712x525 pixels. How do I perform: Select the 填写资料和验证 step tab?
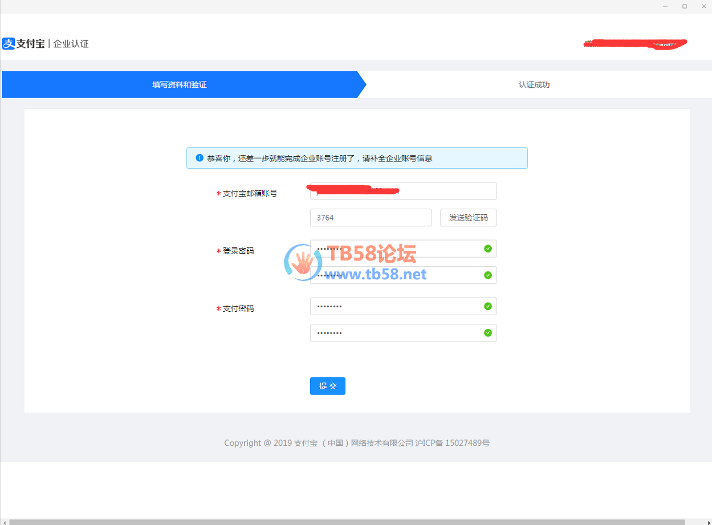click(180, 85)
